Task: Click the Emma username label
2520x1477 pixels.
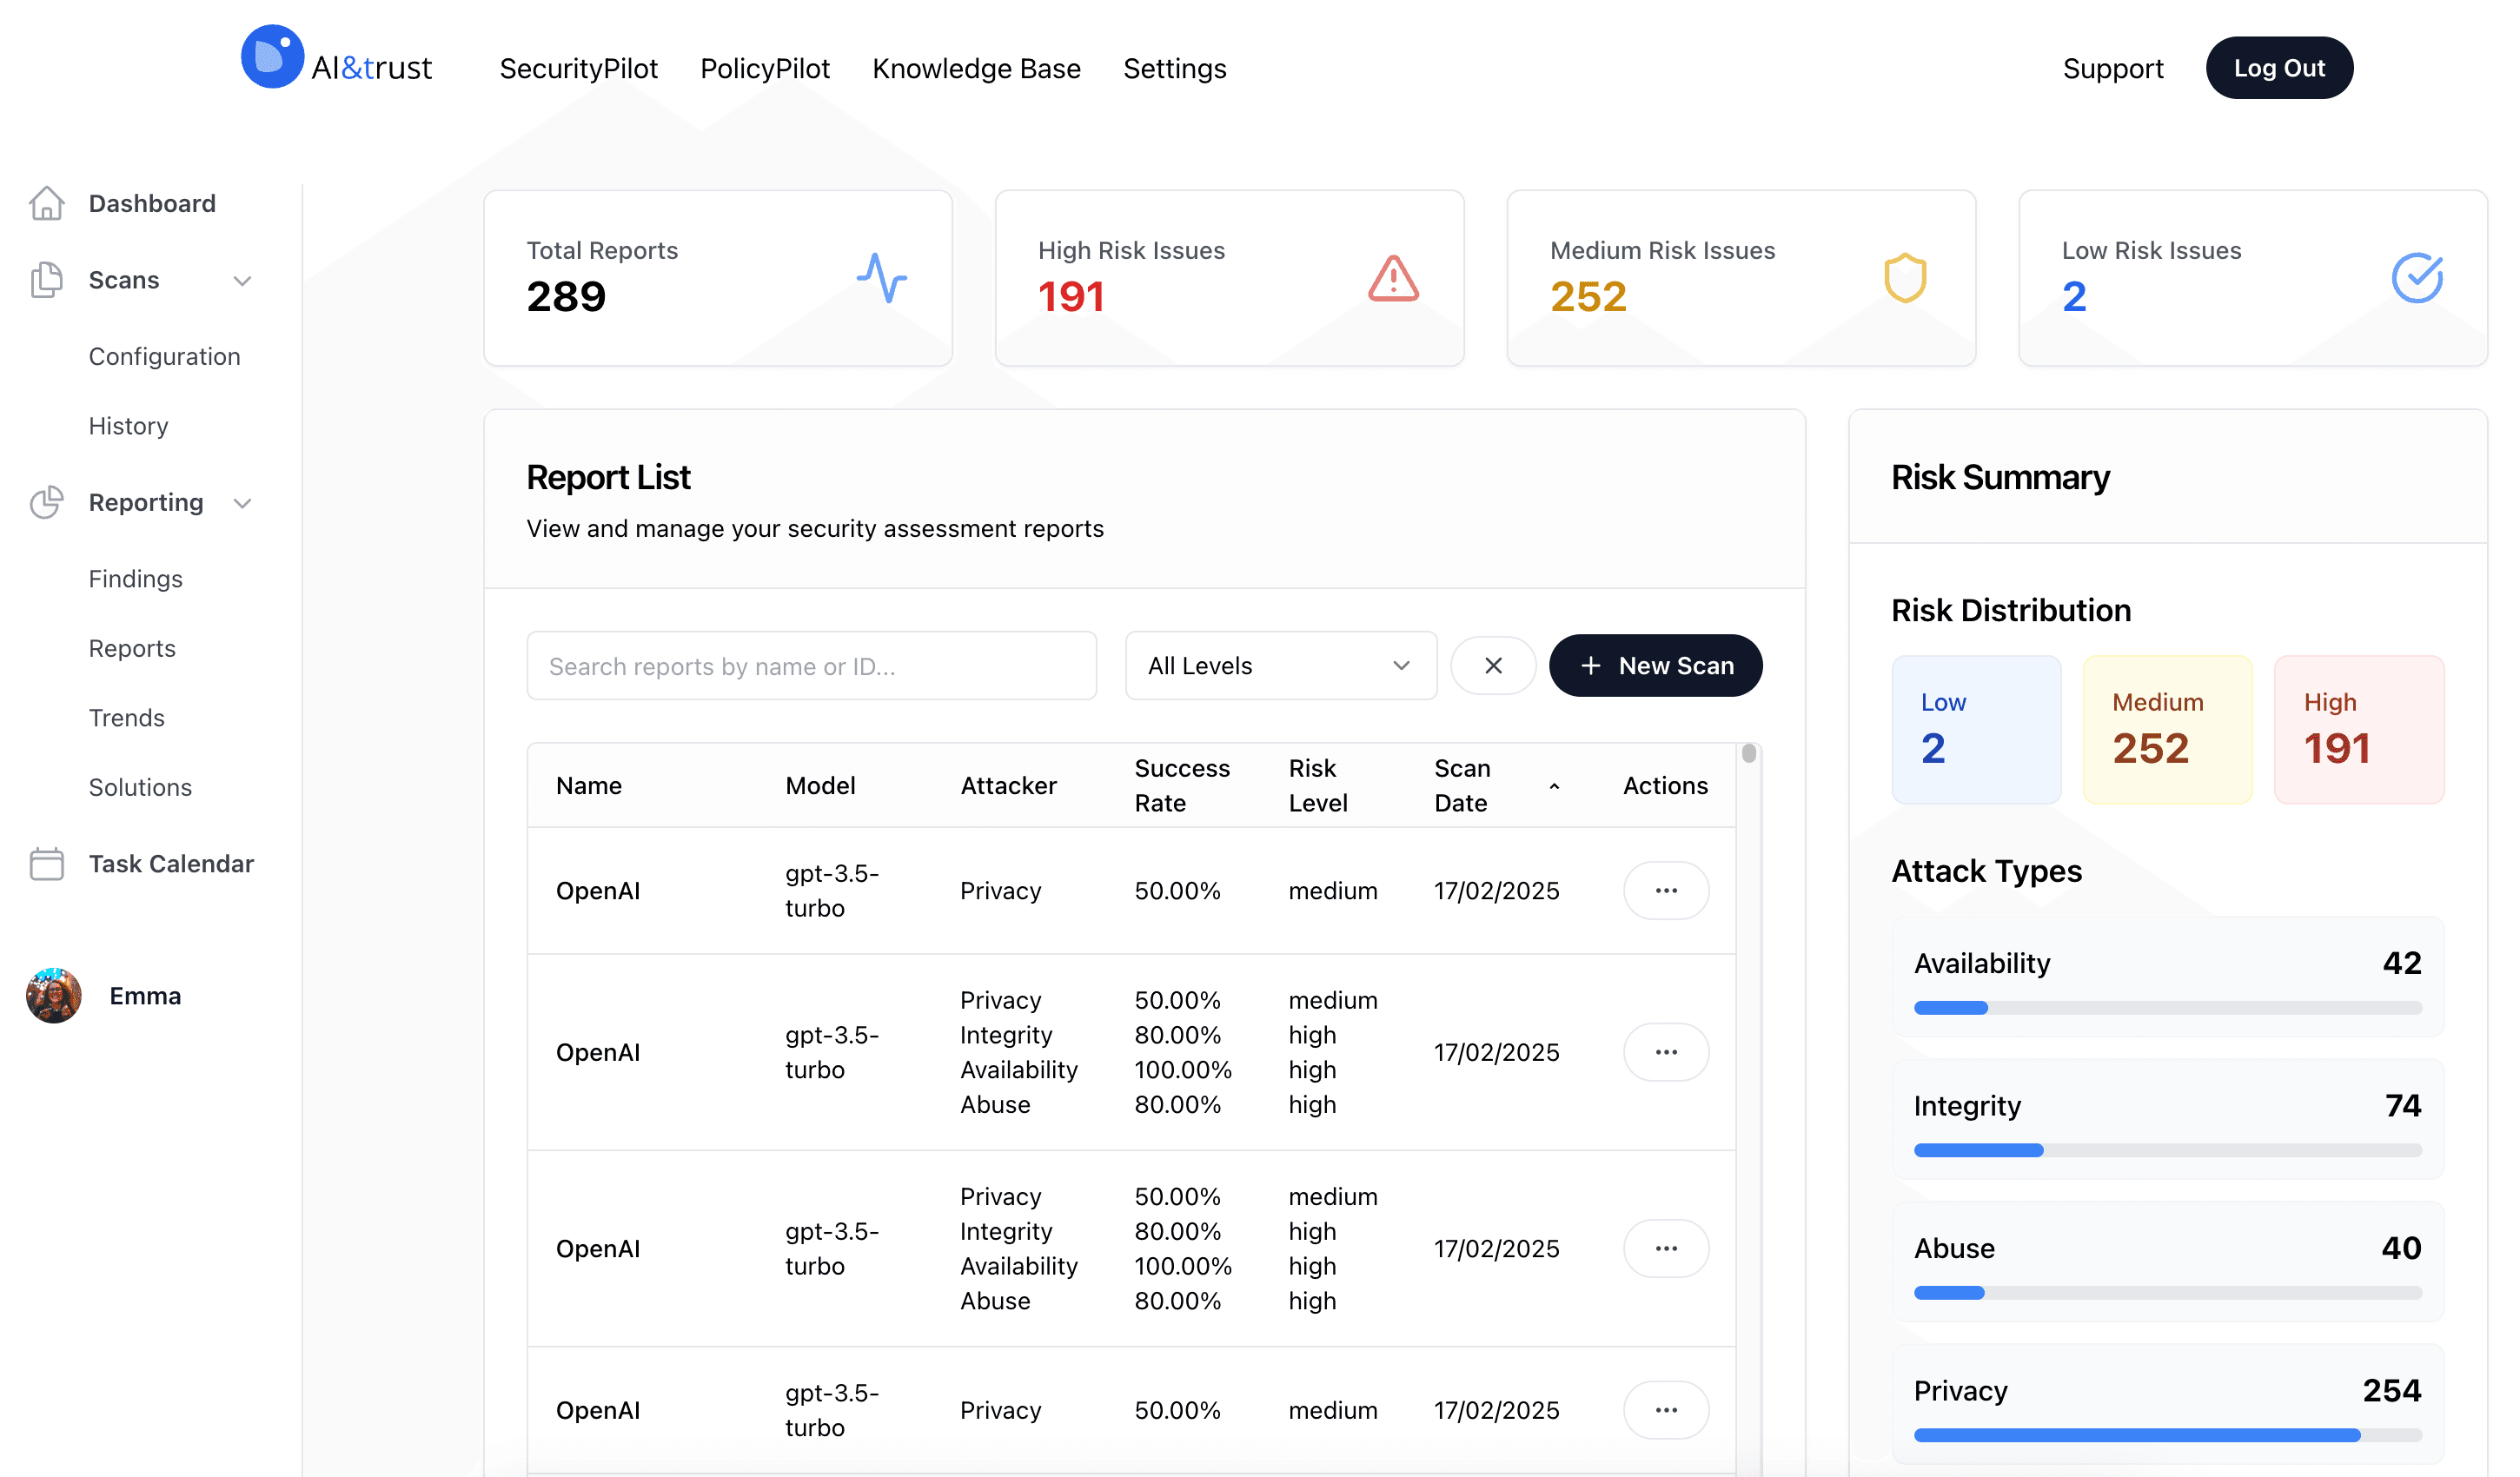Action: 145,996
